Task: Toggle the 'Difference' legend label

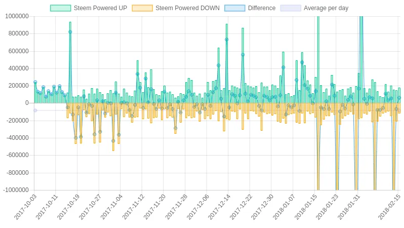Action: pyautogui.click(x=262, y=8)
